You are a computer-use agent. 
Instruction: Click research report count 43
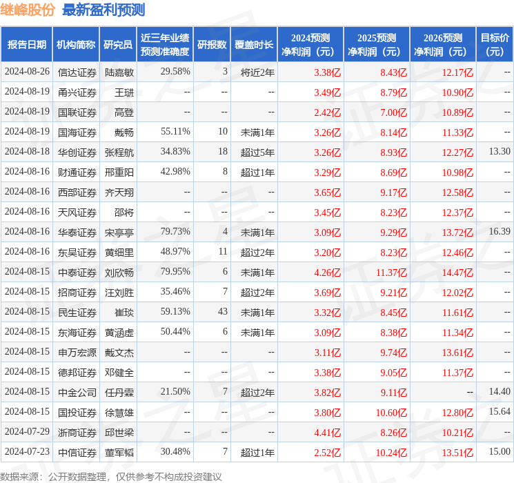click(x=223, y=311)
